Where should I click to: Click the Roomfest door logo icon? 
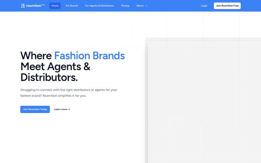23,6
